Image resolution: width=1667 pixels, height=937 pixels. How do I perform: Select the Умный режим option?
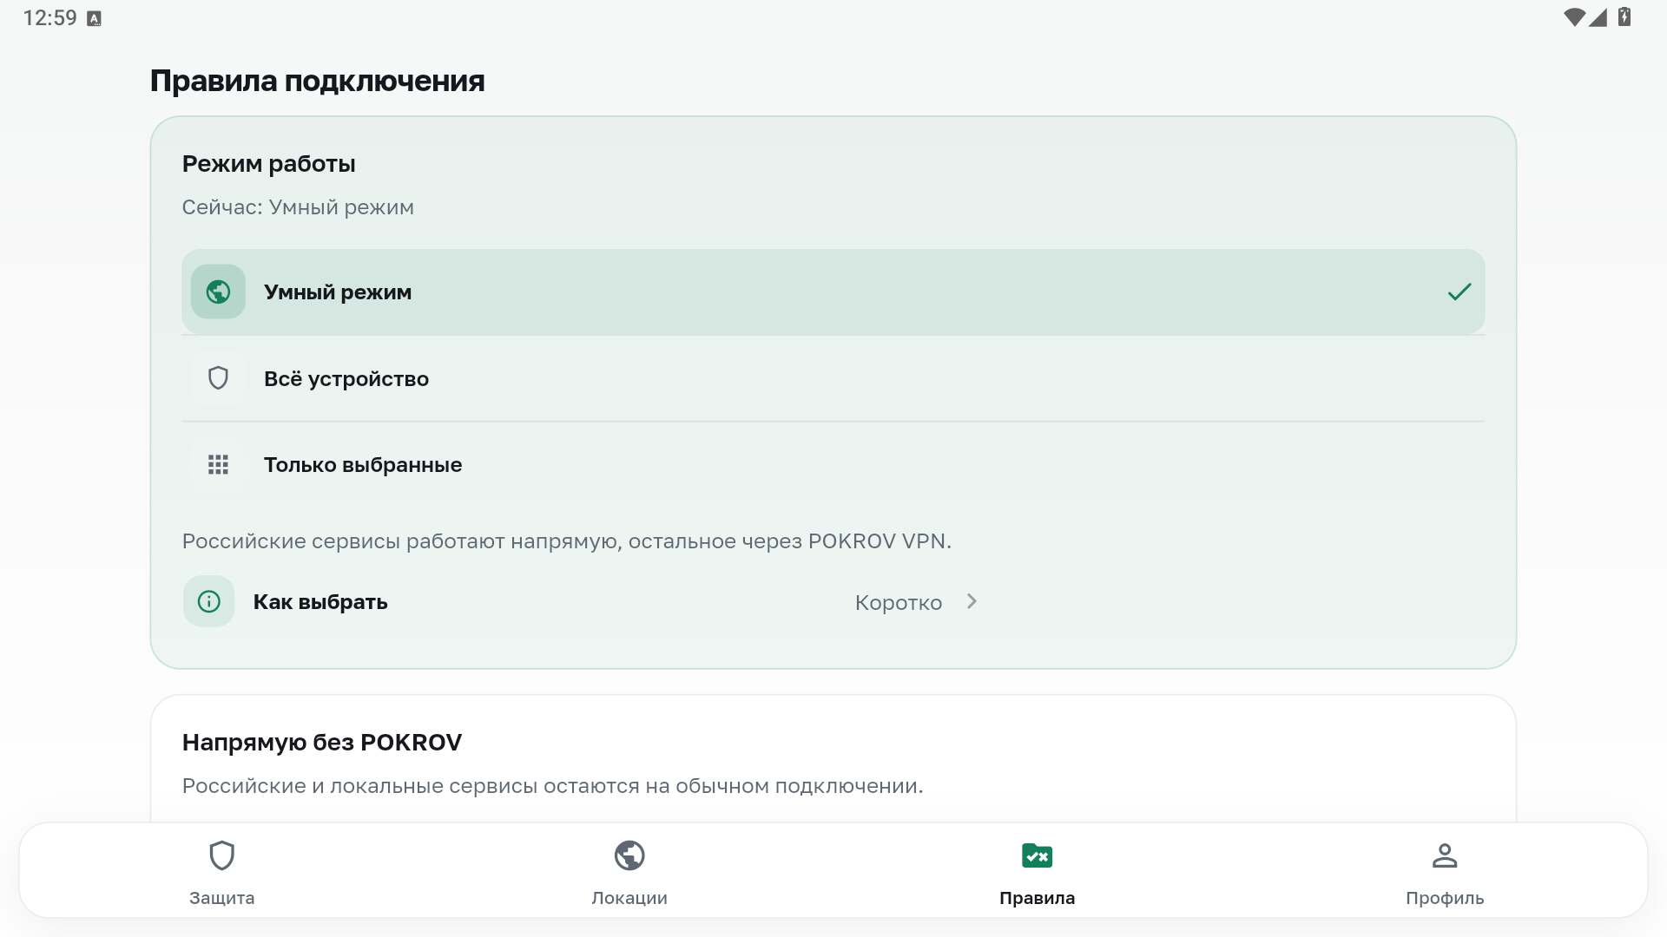coord(833,292)
